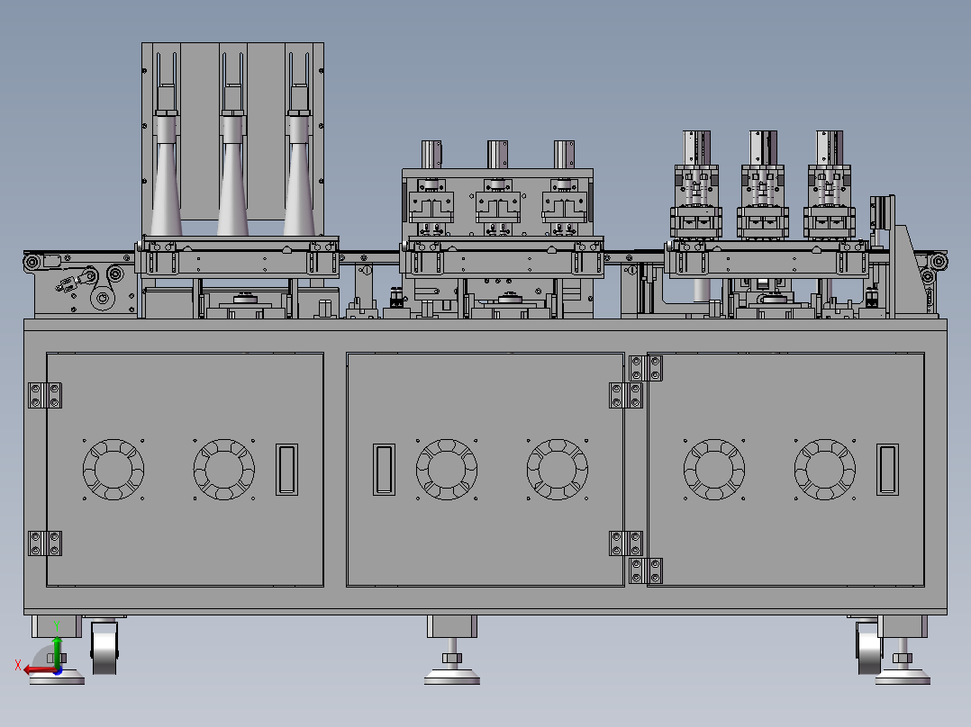Pick the recessed handle on the right door
This screenshot has height=727, width=971.
(887, 470)
